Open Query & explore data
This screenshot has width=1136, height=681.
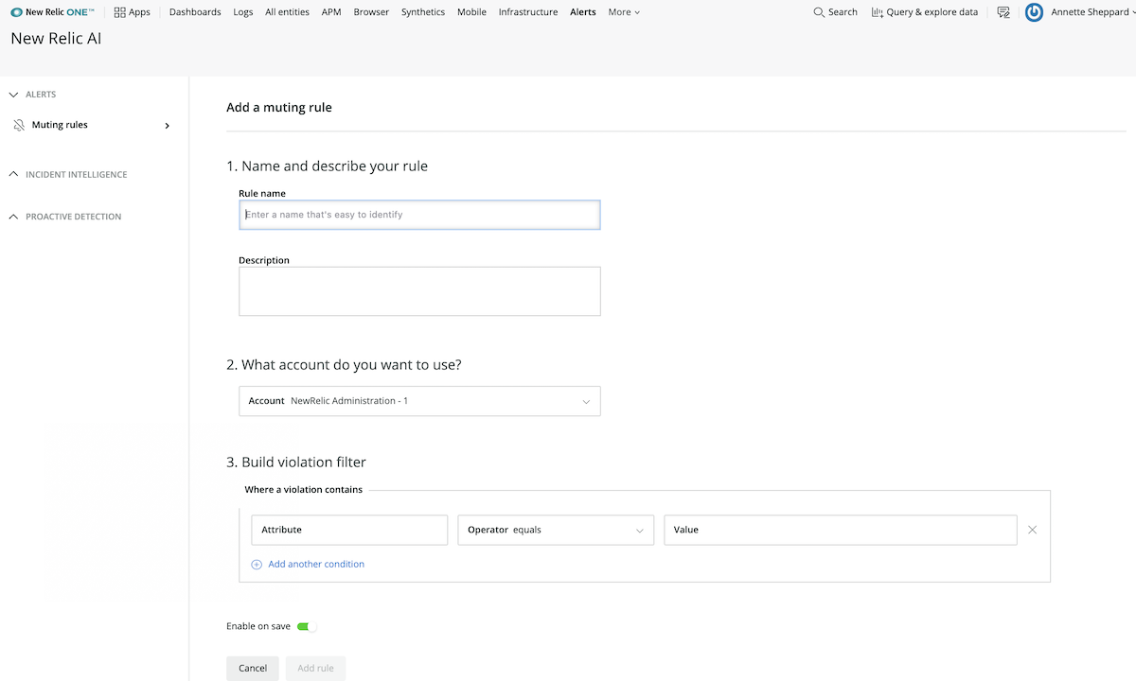click(x=924, y=12)
